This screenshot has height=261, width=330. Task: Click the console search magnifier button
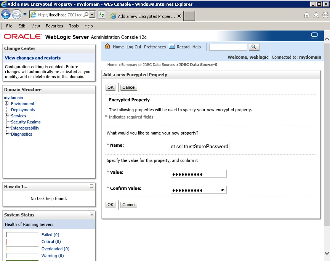(x=254, y=47)
